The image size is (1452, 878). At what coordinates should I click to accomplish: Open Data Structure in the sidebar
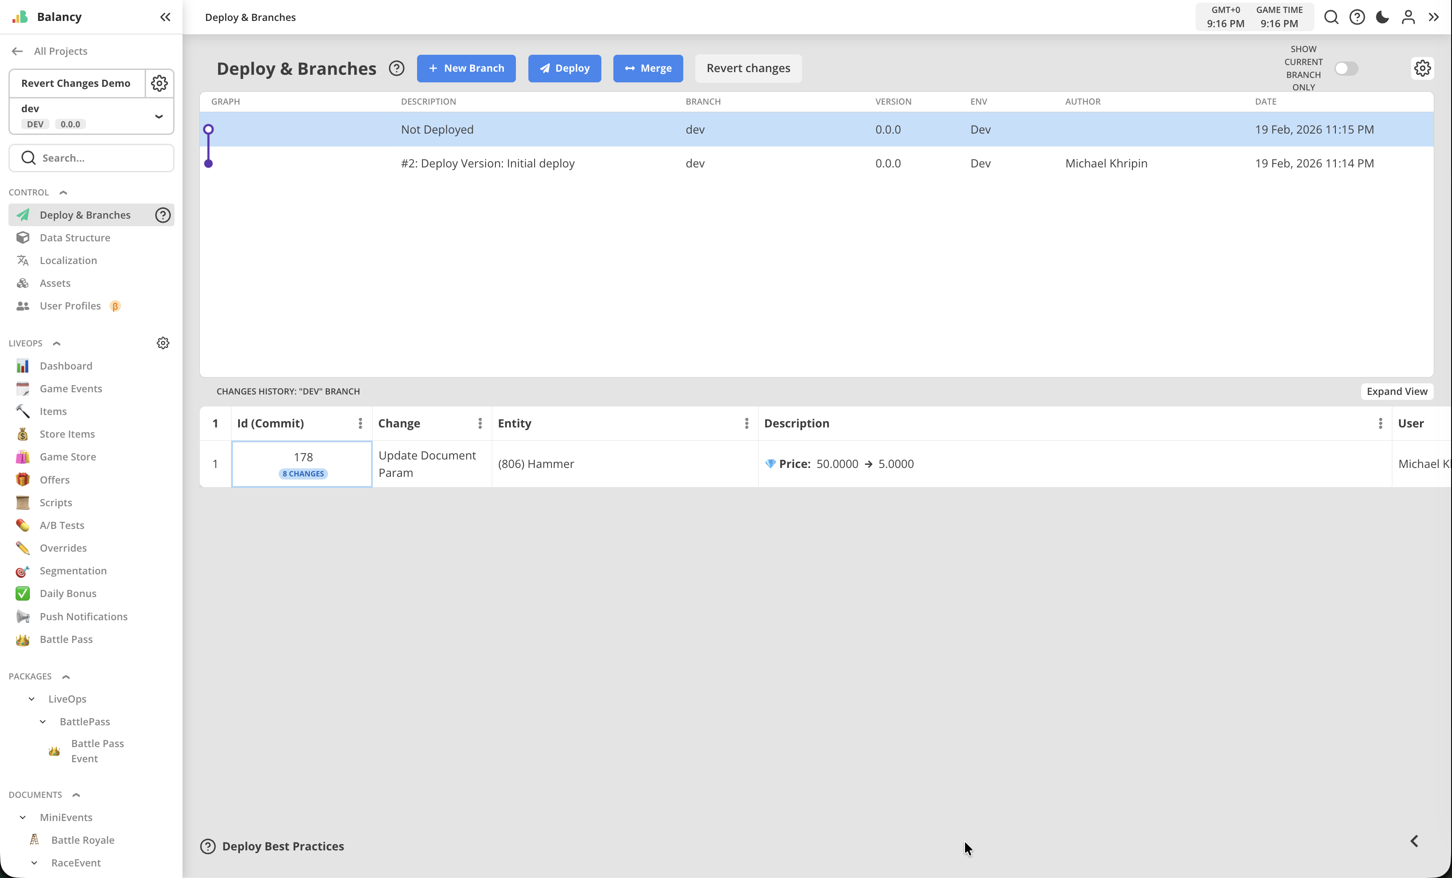(75, 237)
